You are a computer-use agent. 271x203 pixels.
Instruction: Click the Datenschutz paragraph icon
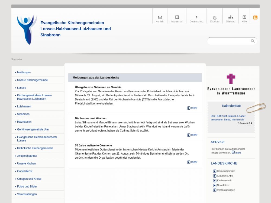(196, 17)
